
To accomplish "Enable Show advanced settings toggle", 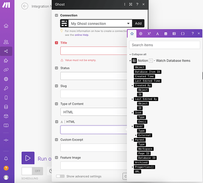I will click(60, 176).
